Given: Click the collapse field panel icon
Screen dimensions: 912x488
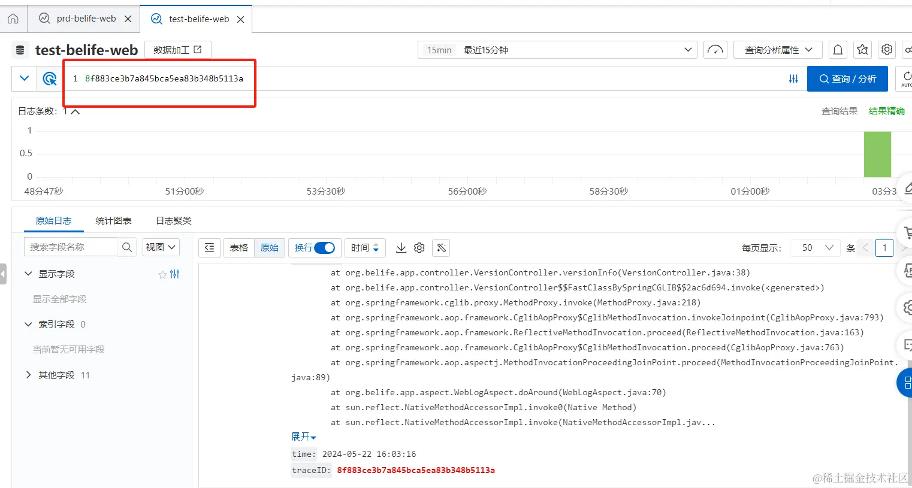Looking at the screenshot, I should (209, 248).
